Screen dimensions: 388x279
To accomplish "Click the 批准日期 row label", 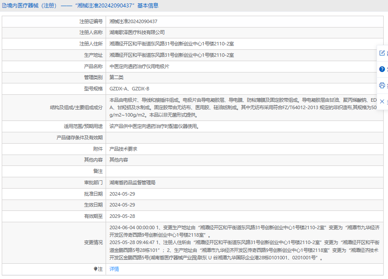I will pyautogui.click(x=93, y=194).
